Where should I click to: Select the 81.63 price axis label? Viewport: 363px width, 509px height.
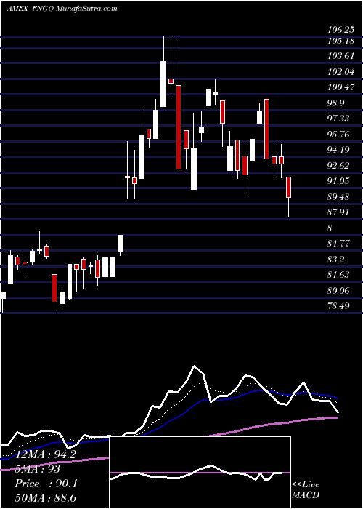pos(339,275)
